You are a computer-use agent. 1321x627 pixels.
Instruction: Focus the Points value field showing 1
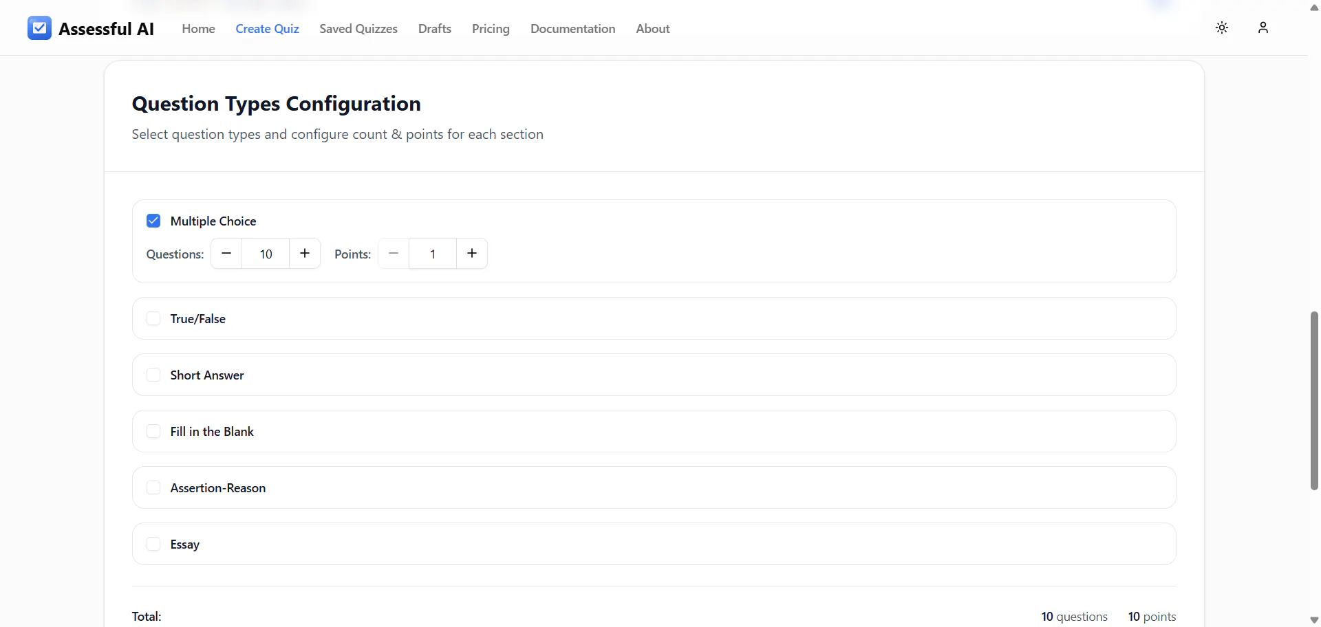tap(433, 254)
